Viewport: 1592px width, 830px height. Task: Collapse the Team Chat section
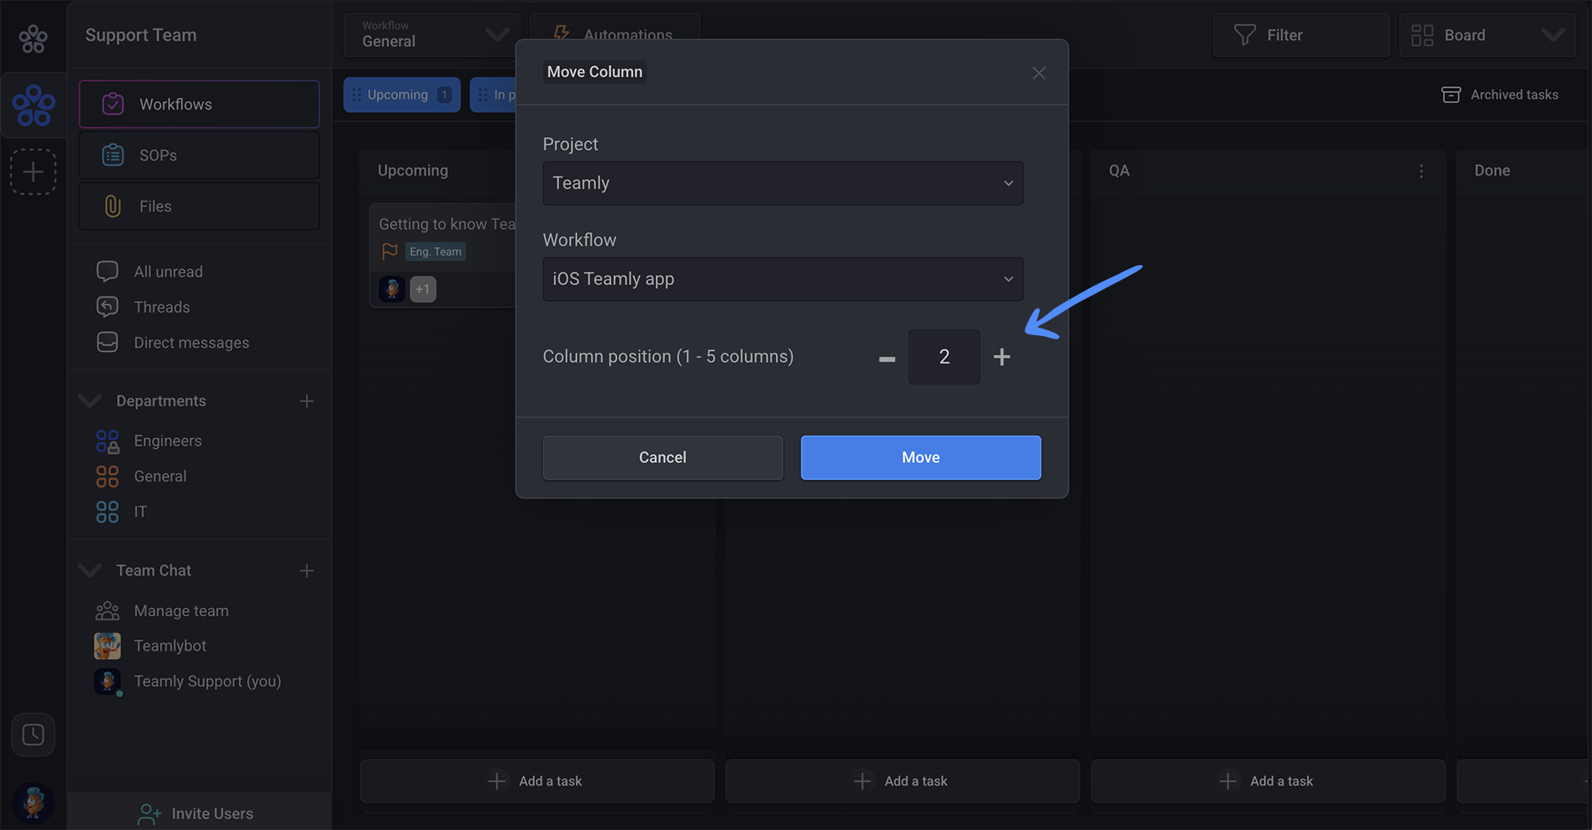coord(89,571)
